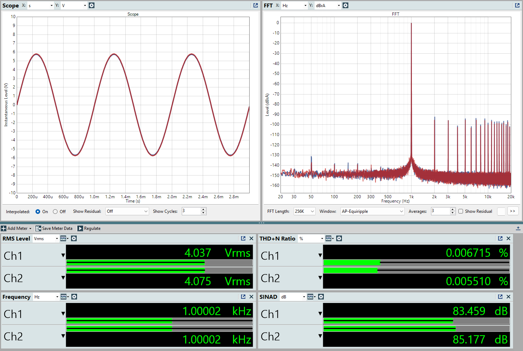Open FFT panel settings gear
The width and height of the screenshot is (523, 351).
click(x=345, y=5)
